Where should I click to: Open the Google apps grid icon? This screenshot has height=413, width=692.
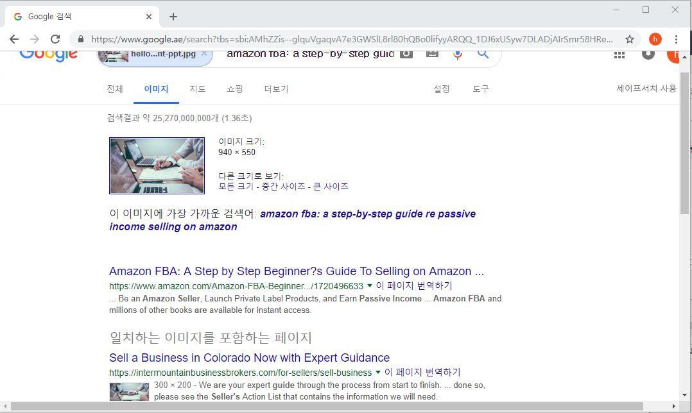point(619,55)
